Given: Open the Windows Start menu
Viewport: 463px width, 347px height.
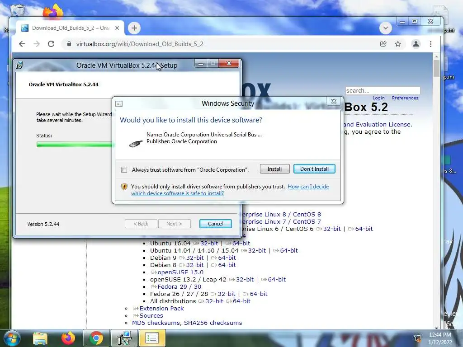Looking at the screenshot, I should coord(12,338).
